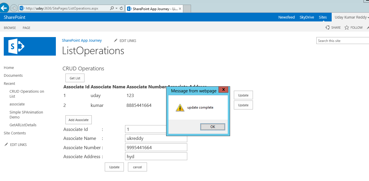369x181 pixels.
Task: Open the address bar dropdown arrow
Action: click(x=116, y=8)
